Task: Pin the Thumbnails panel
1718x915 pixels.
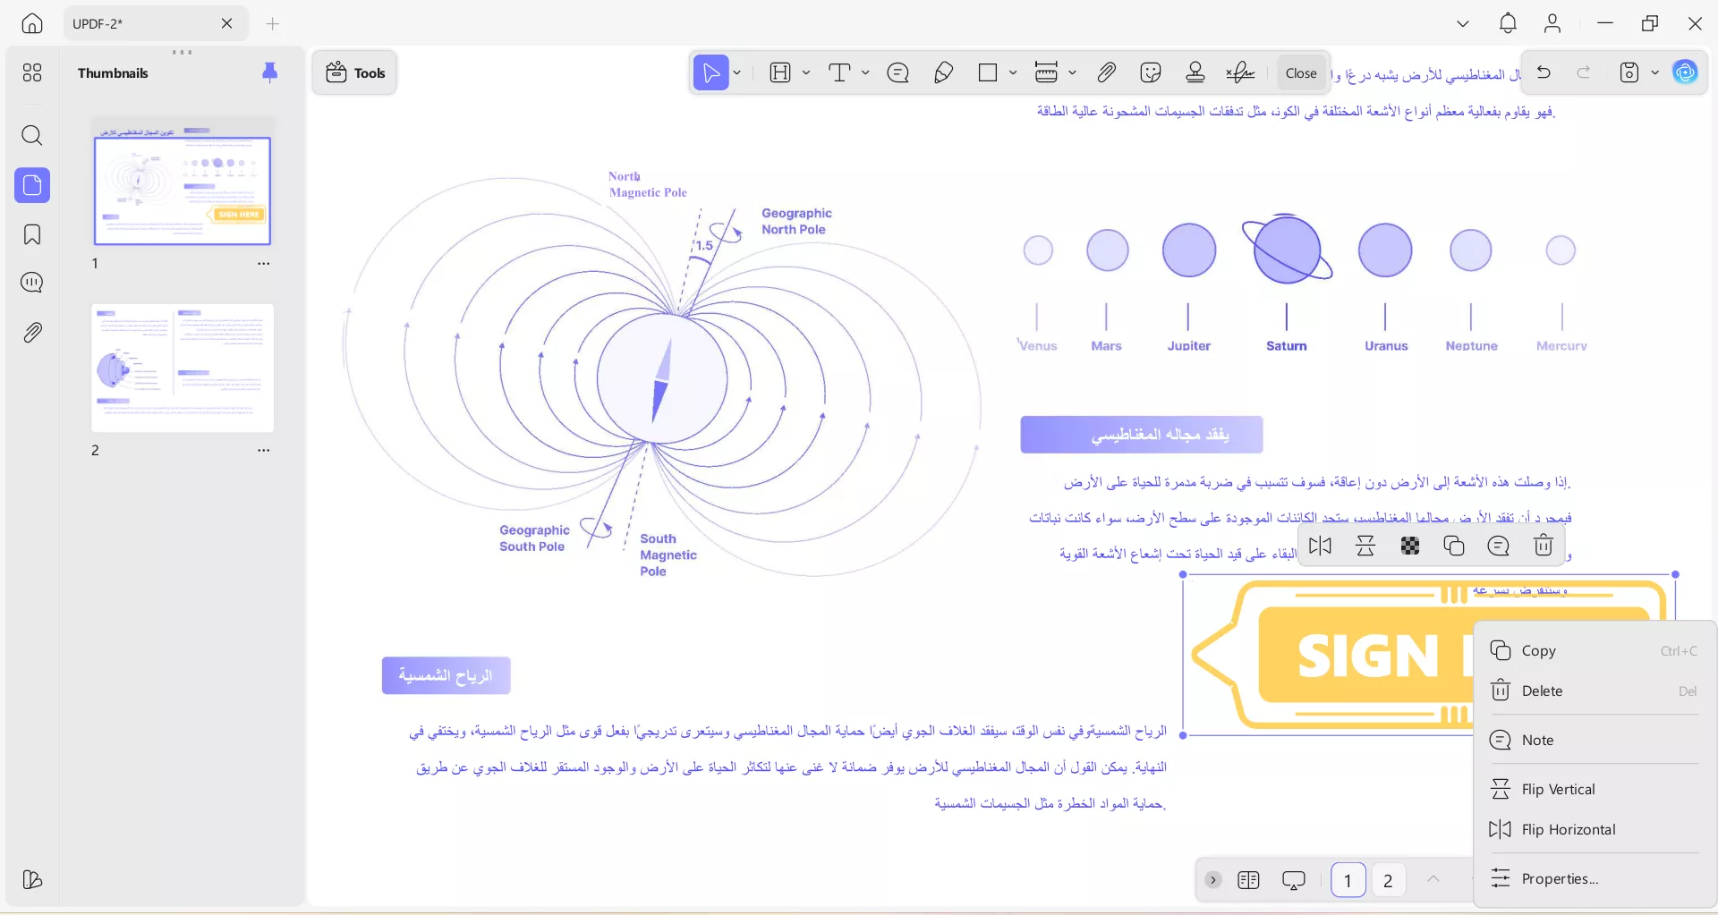Action: coord(269,72)
